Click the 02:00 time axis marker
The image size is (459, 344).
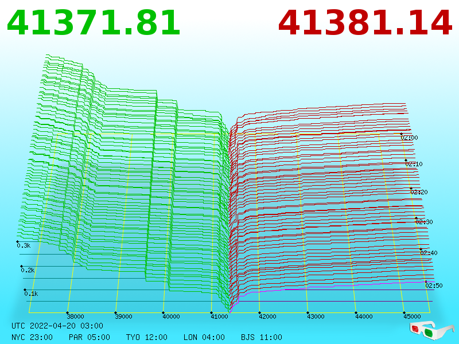click(409, 138)
